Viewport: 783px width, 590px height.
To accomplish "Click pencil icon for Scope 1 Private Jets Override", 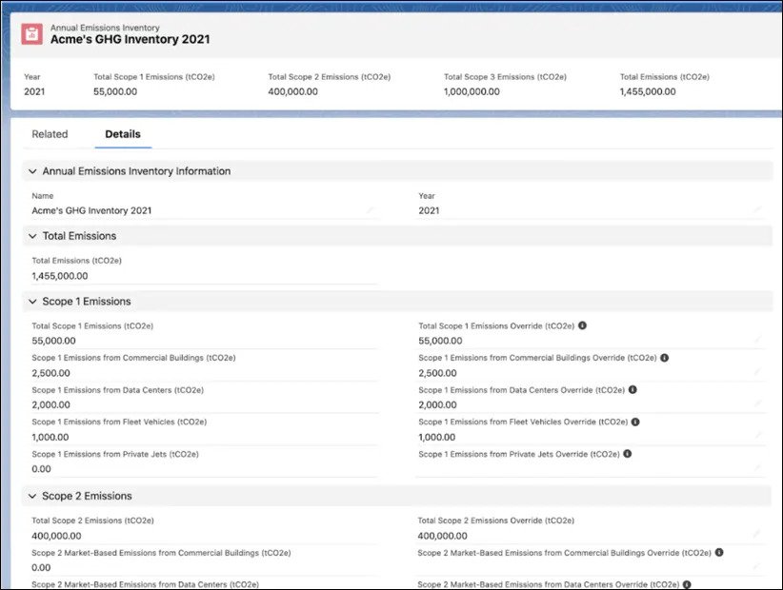I will click(x=757, y=468).
